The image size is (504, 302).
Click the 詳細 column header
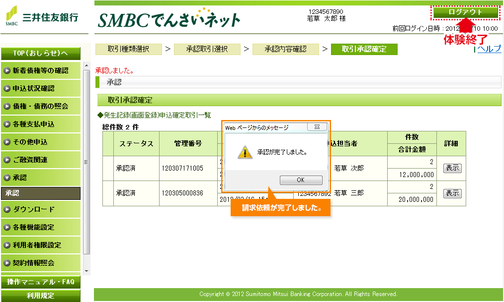pos(451,144)
